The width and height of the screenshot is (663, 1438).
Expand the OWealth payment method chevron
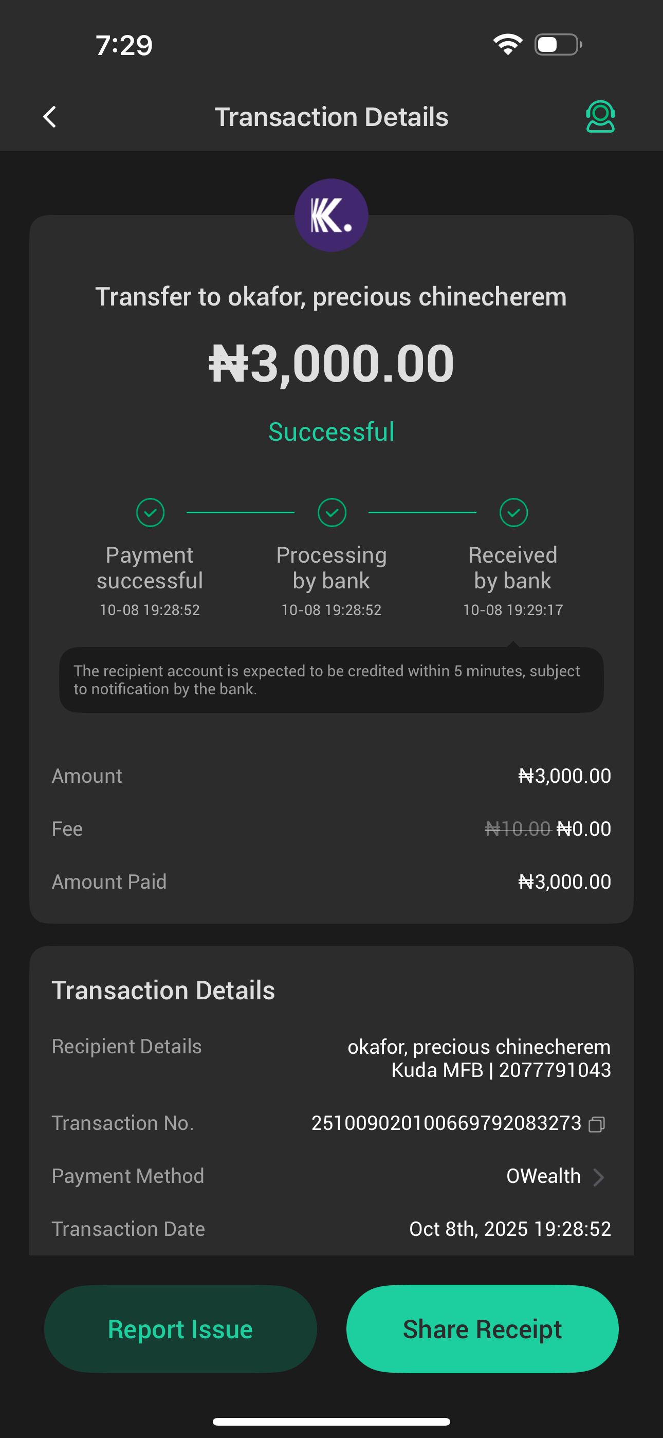pos(599,1177)
